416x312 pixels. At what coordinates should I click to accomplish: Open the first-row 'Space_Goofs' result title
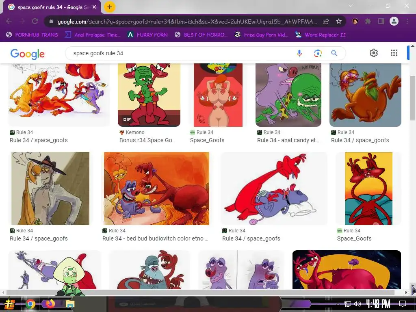tap(207, 140)
